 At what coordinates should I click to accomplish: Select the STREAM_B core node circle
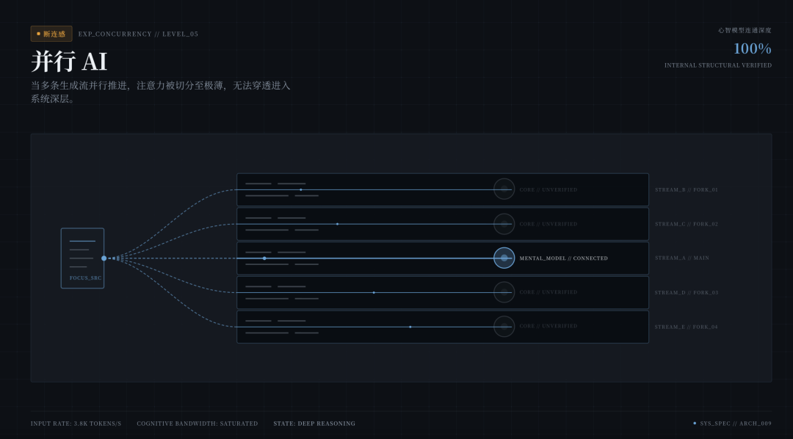pyautogui.click(x=504, y=189)
